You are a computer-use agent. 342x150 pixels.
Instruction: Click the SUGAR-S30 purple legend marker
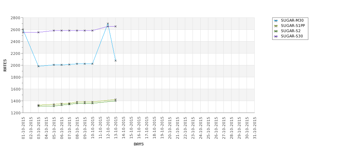[276, 36]
